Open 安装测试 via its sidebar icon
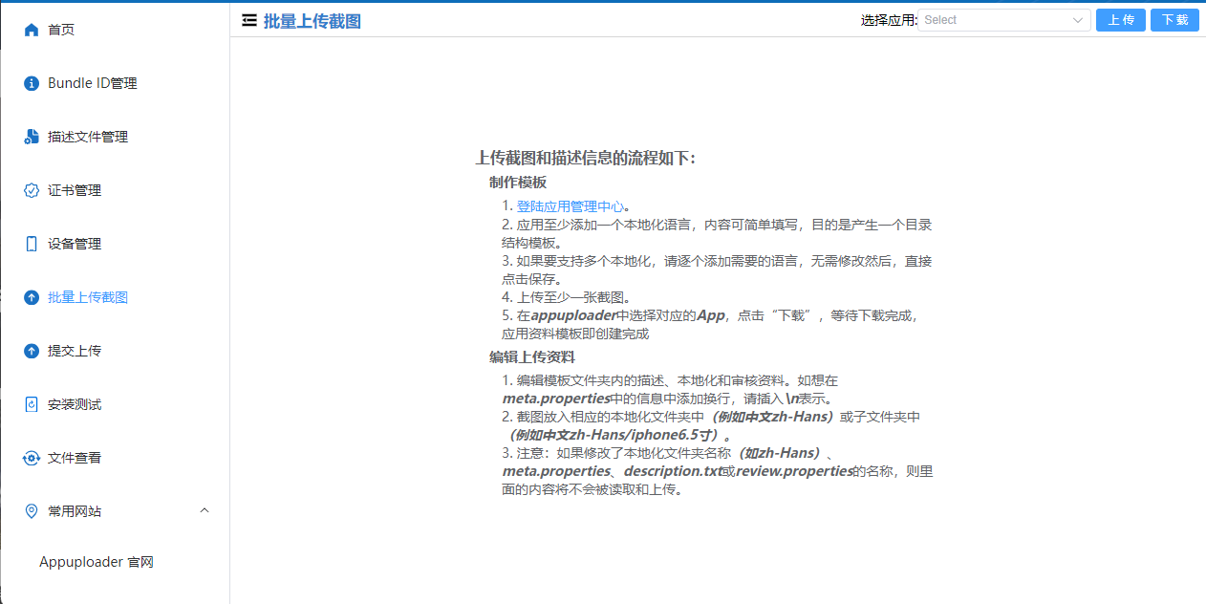The height and width of the screenshot is (604, 1206). (x=30, y=403)
